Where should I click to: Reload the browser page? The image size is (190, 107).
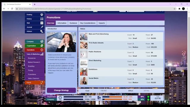coord(12,9)
